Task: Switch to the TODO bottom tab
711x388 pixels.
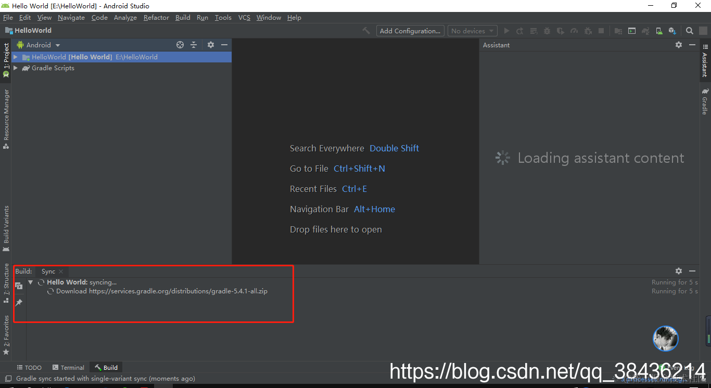Action: tap(29, 367)
